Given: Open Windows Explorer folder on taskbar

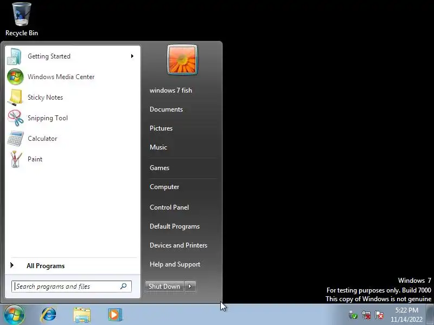Looking at the screenshot, I should (82, 315).
